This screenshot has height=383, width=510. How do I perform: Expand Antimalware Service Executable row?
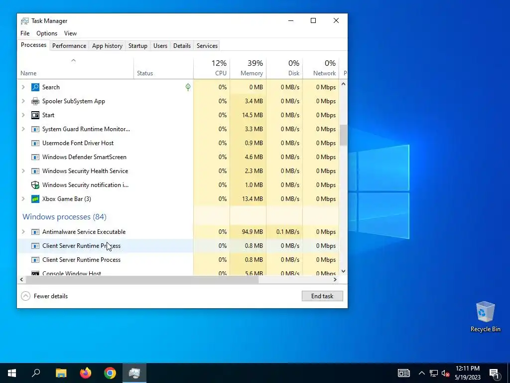coord(23,232)
